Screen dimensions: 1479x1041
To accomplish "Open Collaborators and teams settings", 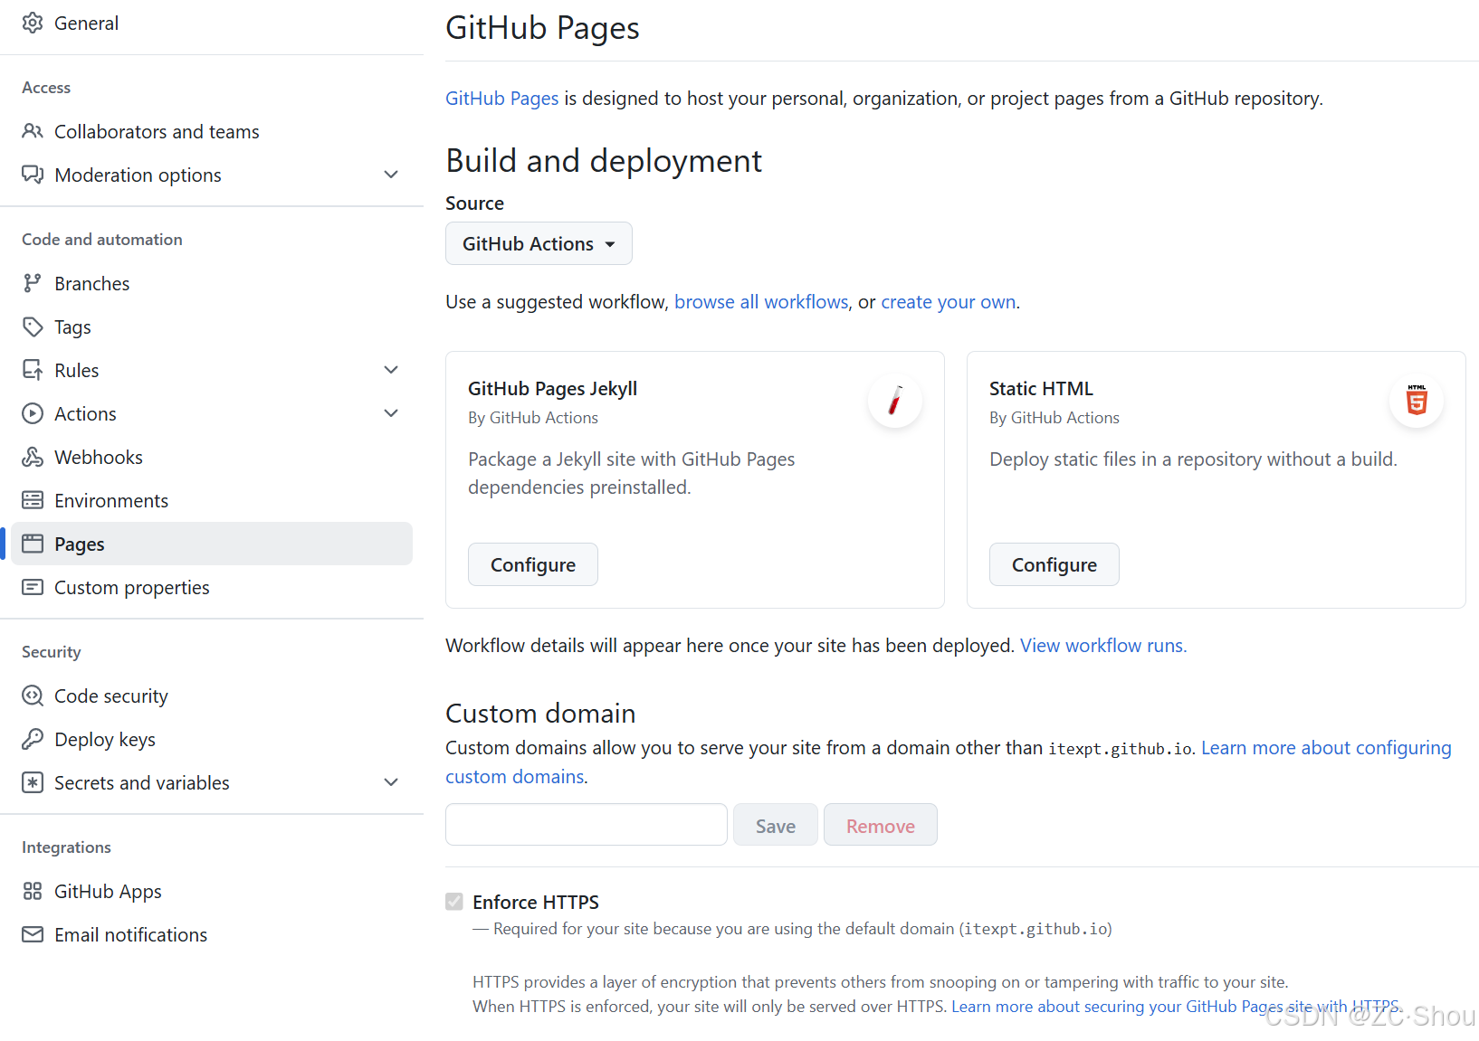I will pyautogui.click(x=157, y=131).
